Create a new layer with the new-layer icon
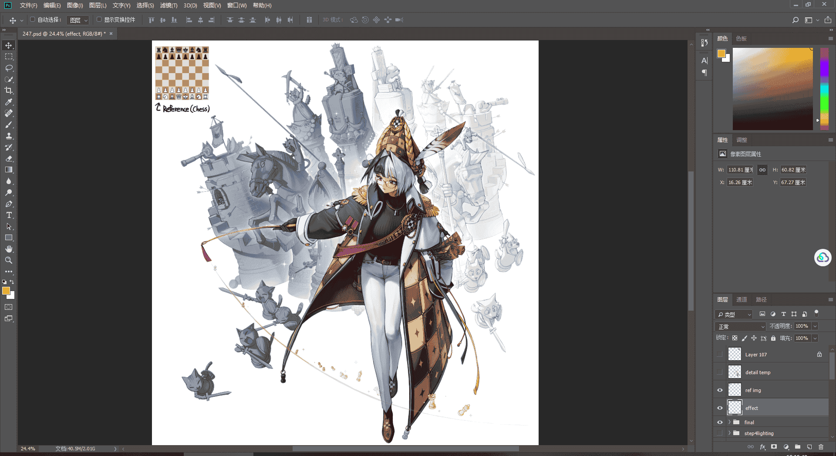836x456 pixels. pyautogui.click(x=809, y=447)
